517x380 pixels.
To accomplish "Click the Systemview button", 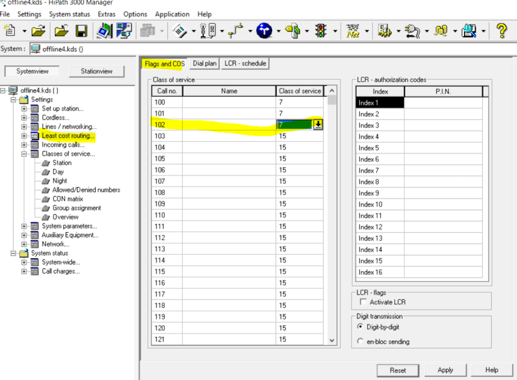I will coord(32,71).
